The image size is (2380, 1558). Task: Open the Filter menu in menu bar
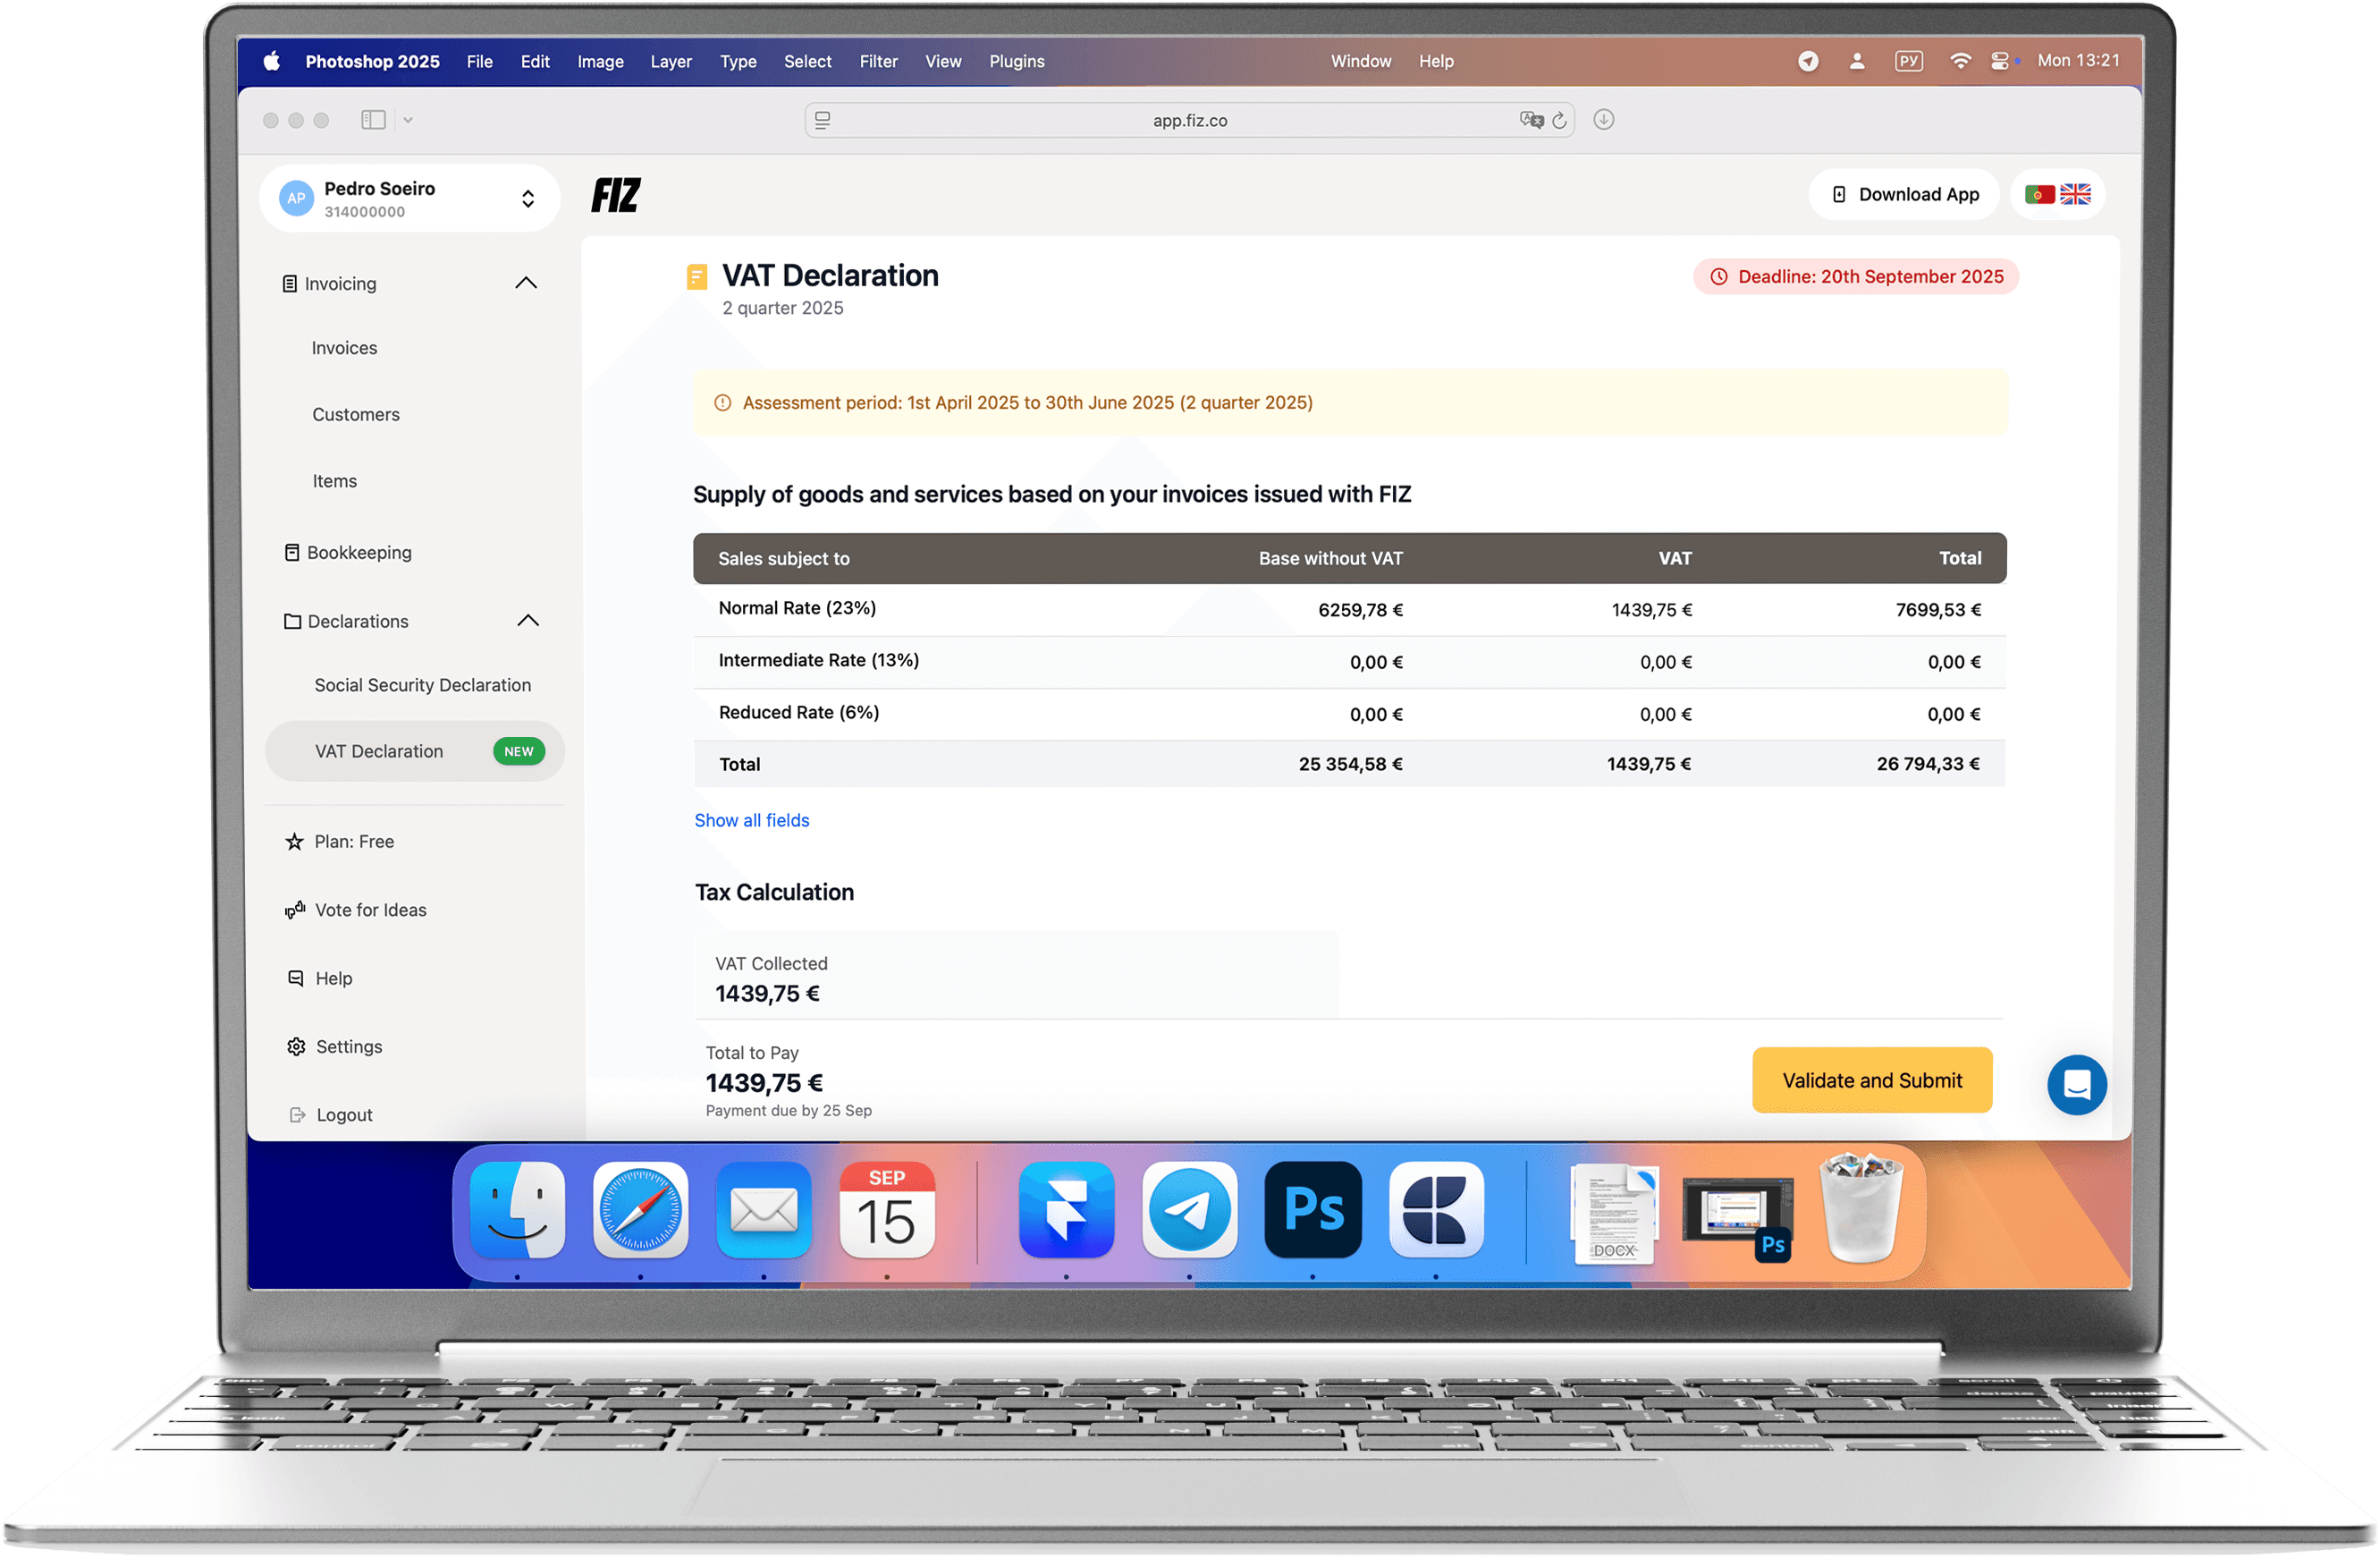pyautogui.click(x=878, y=61)
